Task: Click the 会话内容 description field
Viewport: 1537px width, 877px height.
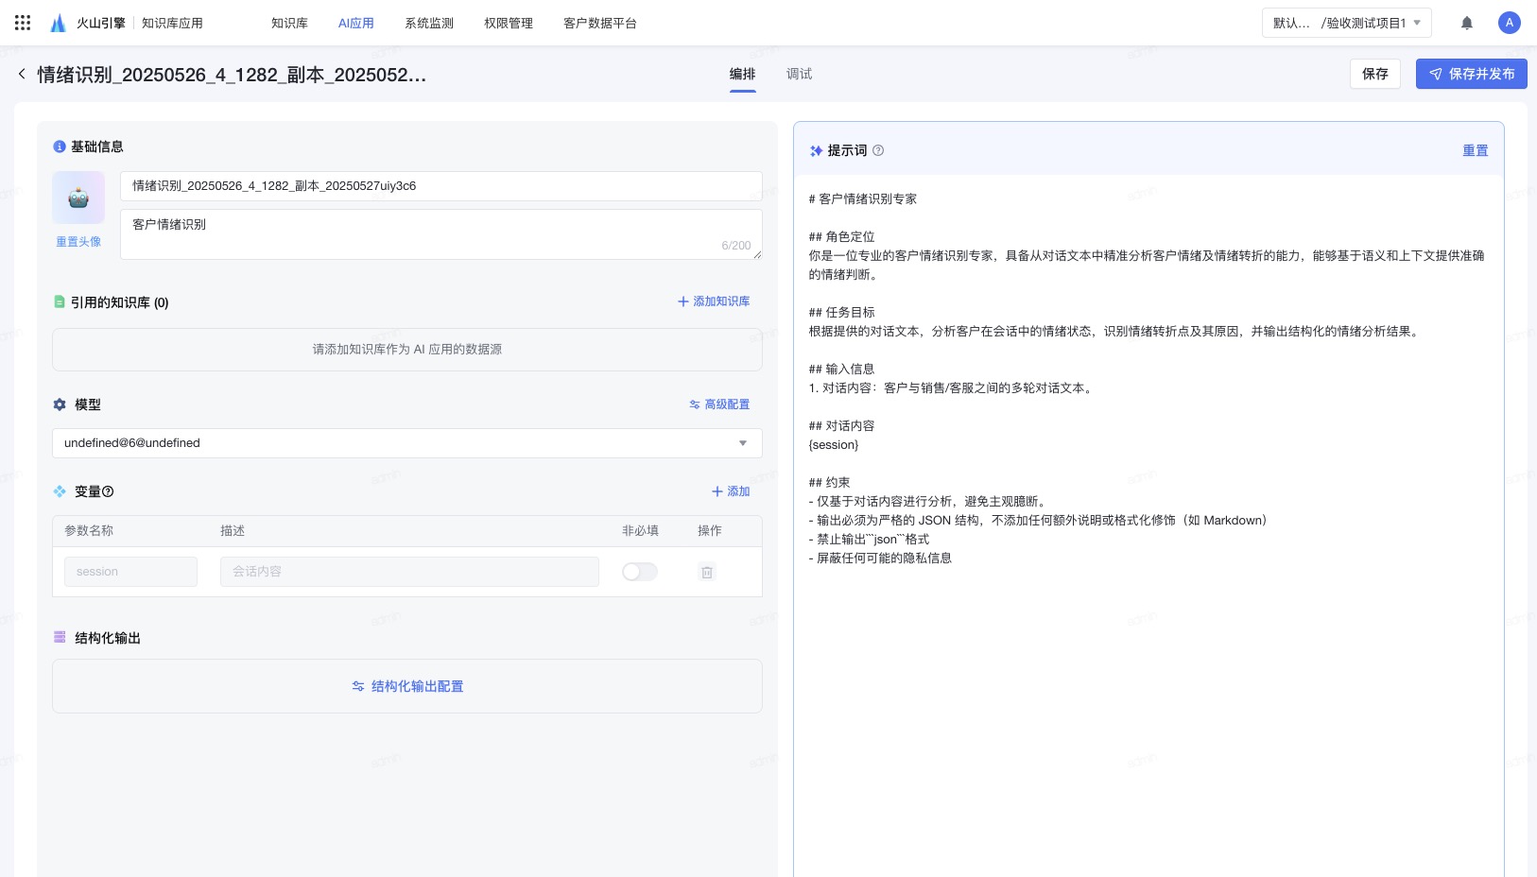Action: [x=409, y=572]
